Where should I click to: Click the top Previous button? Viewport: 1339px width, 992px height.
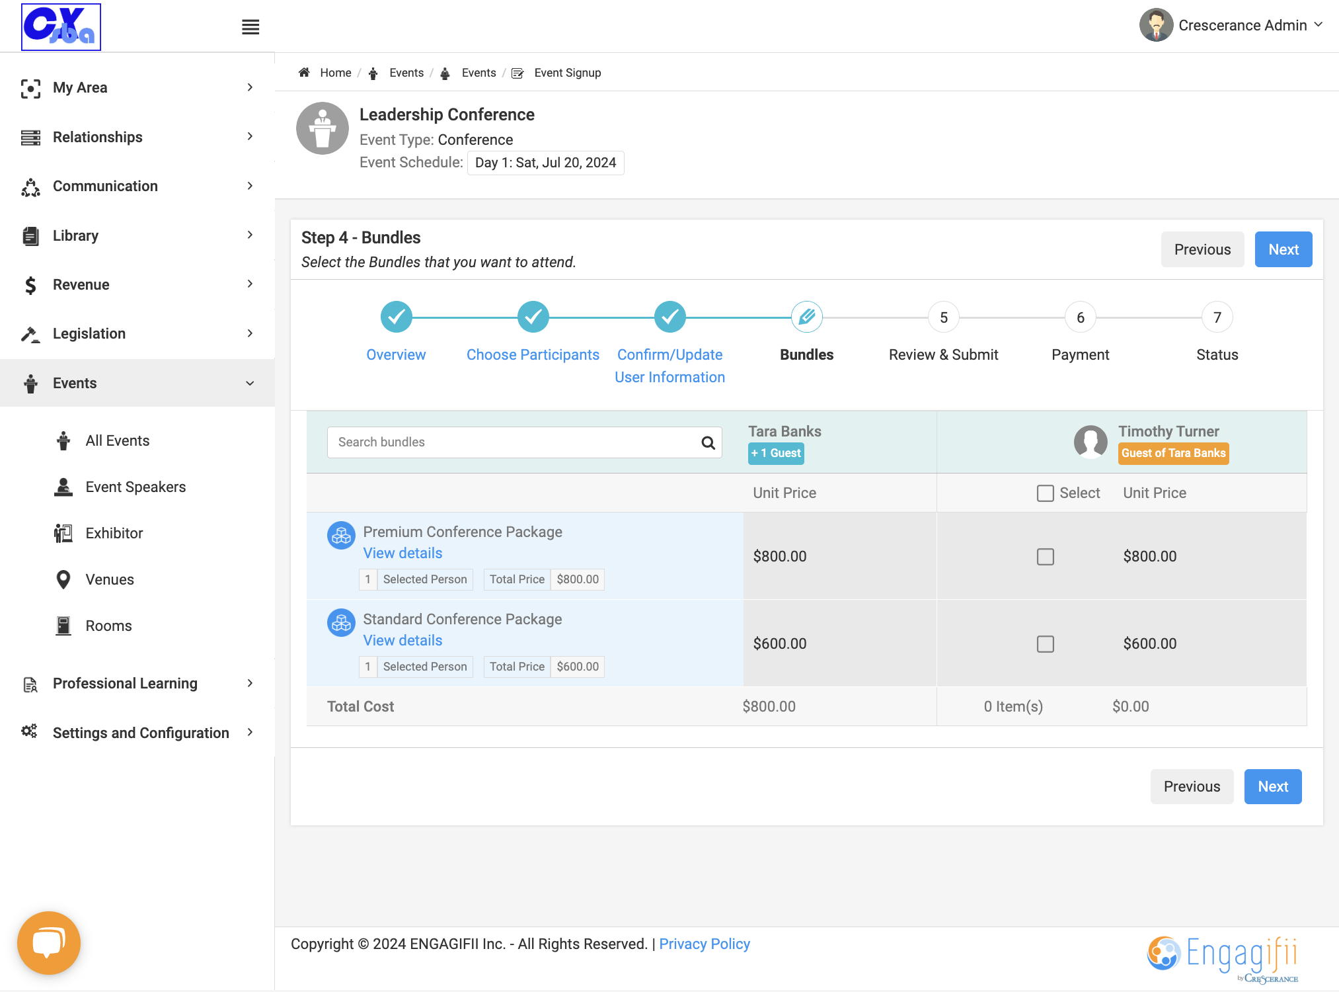[x=1202, y=249]
